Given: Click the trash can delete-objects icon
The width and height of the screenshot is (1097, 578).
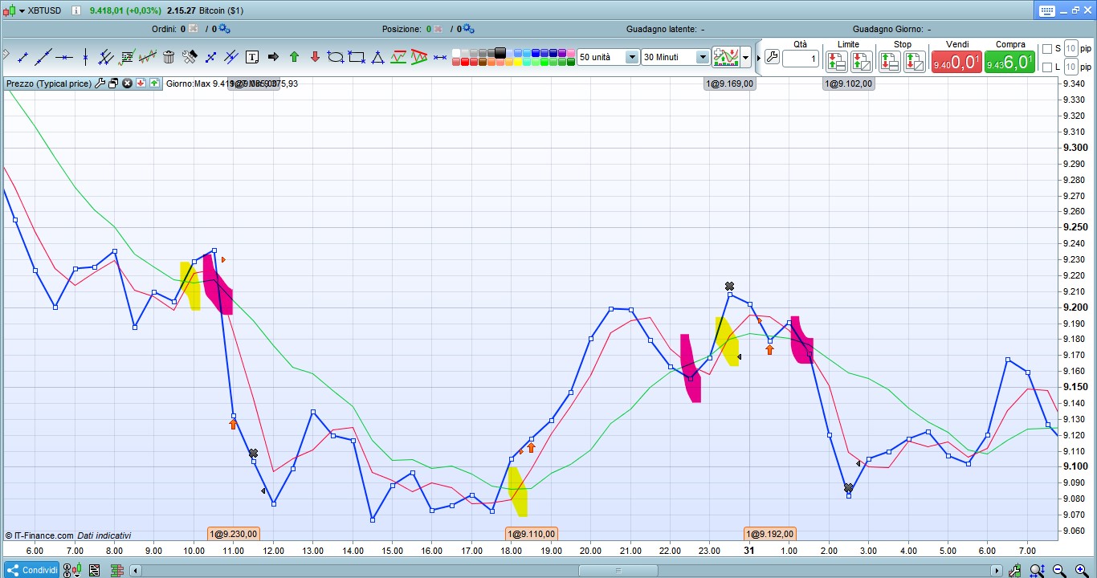Looking at the screenshot, I should tap(169, 57).
